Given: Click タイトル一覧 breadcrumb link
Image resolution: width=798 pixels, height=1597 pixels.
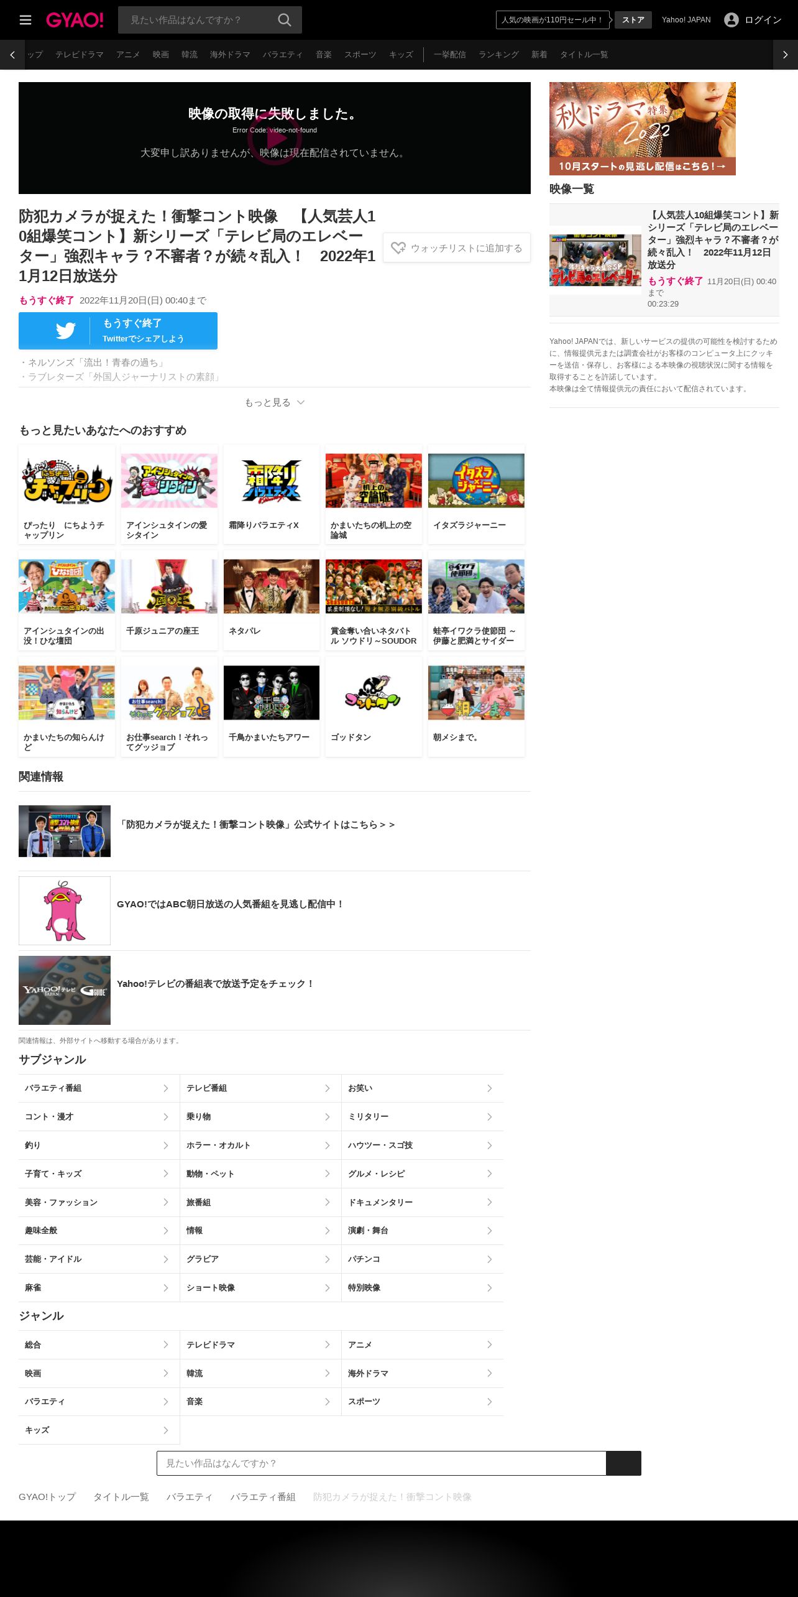Looking at the screenshot, I should coord(121,1497).
